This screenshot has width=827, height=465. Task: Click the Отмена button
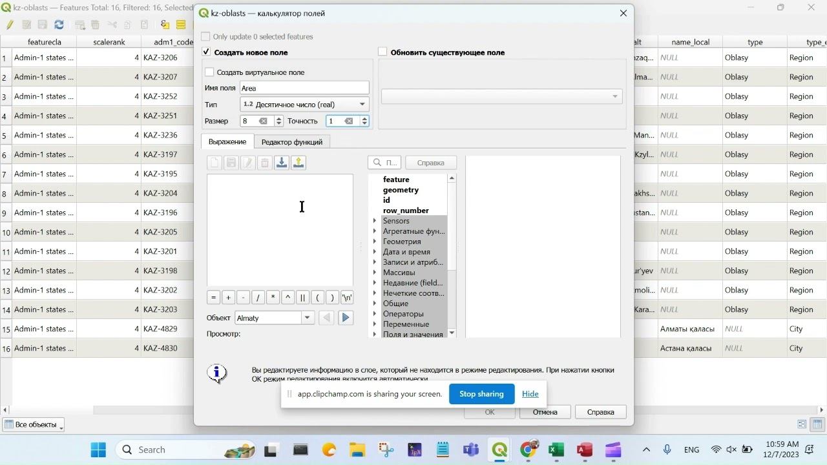click(545, 412)
